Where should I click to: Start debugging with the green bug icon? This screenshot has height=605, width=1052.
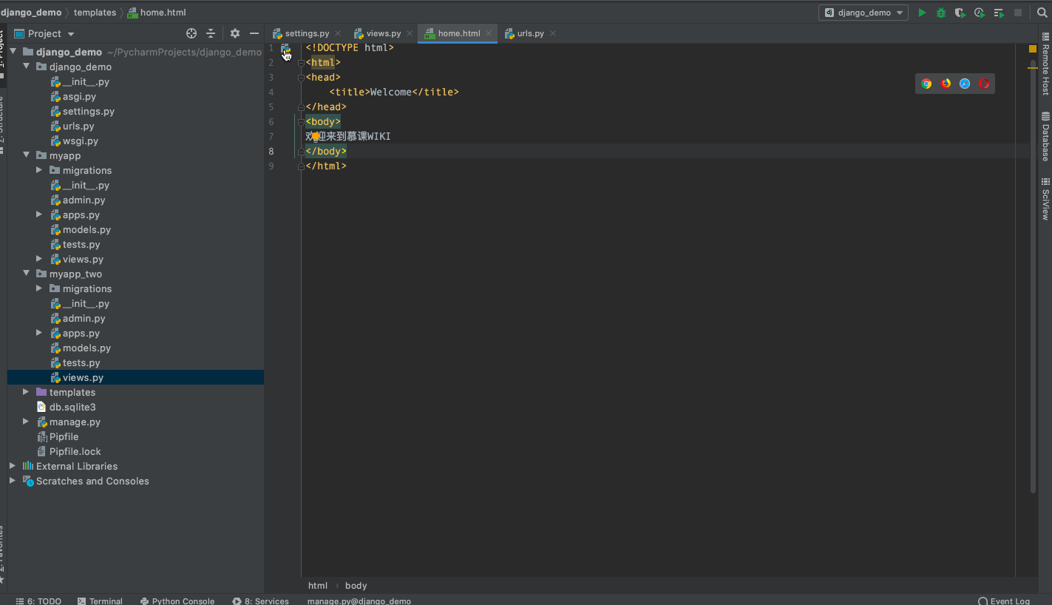point(941,13)
